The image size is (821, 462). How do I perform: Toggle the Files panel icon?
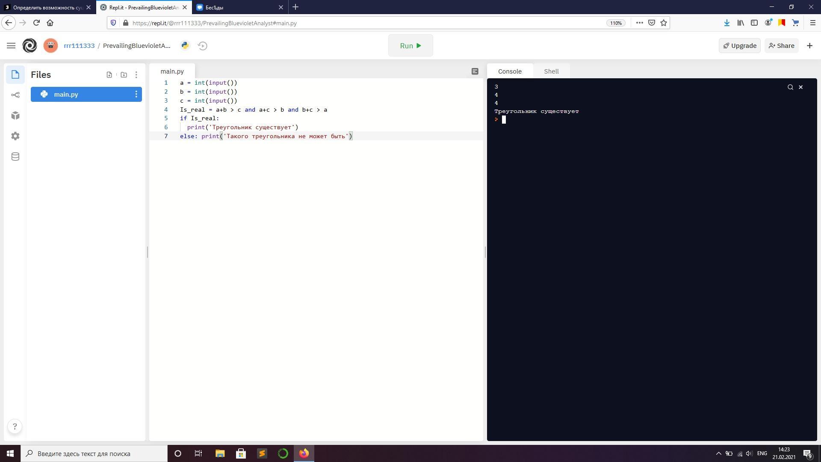pyautogui.click(x=15, y=75)
